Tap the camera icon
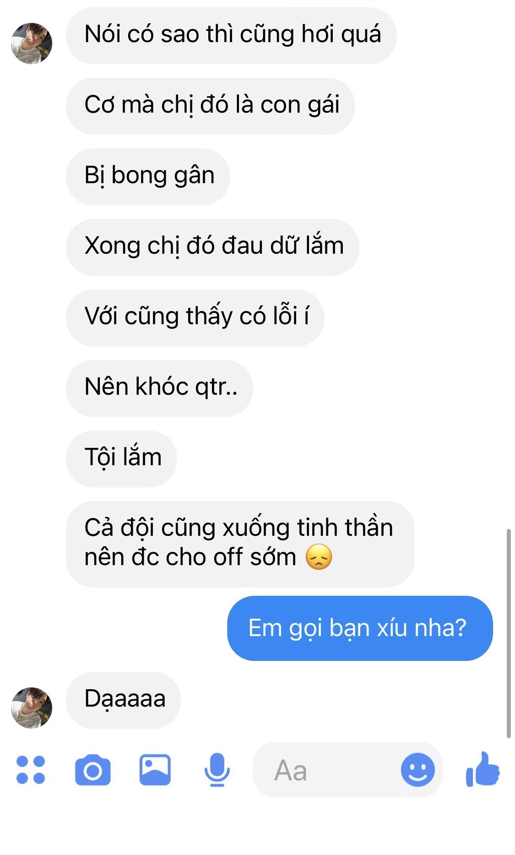 click(93, 770)
